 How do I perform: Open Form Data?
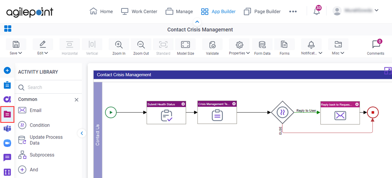(x=262, y=48)
